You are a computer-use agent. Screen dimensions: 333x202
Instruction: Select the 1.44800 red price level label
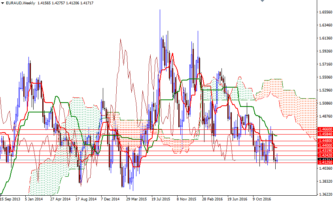point(325,141)
